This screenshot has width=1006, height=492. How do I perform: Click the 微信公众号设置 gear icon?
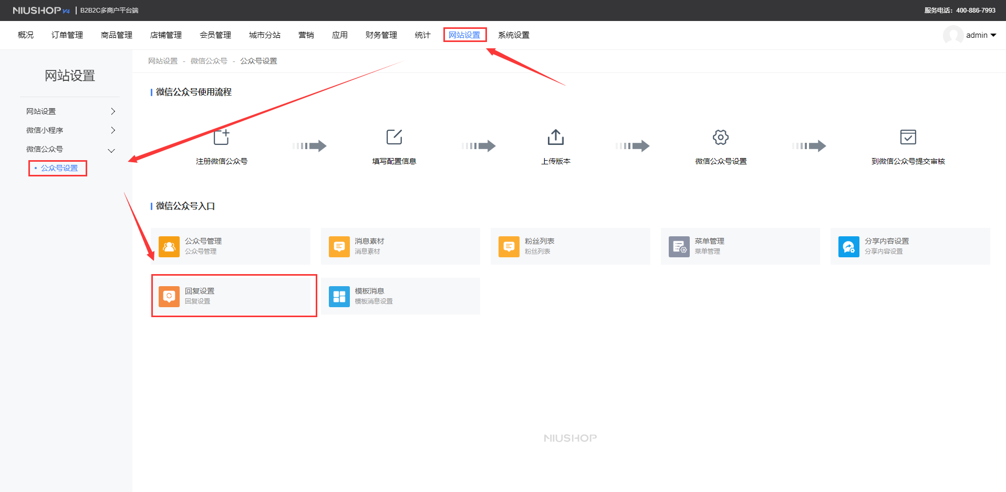click(721, 138)
